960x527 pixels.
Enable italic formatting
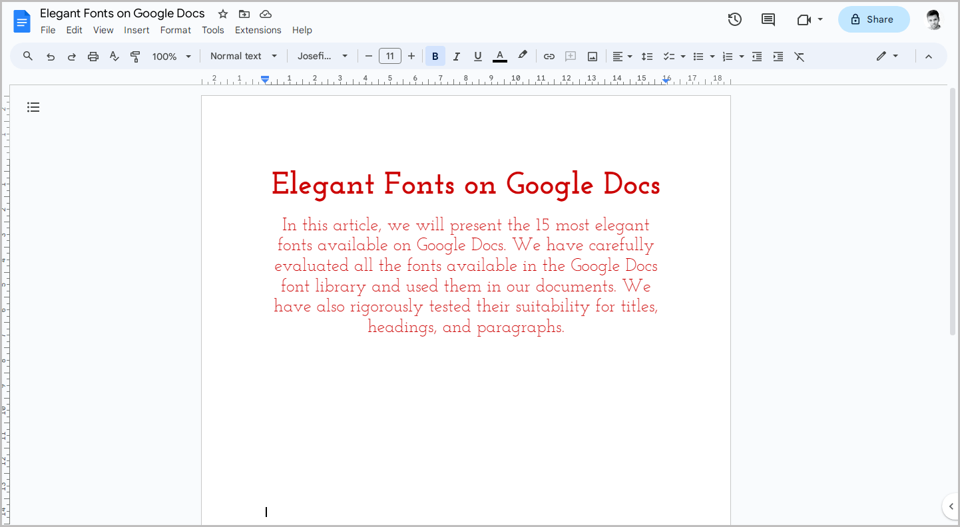coord(456,56)
